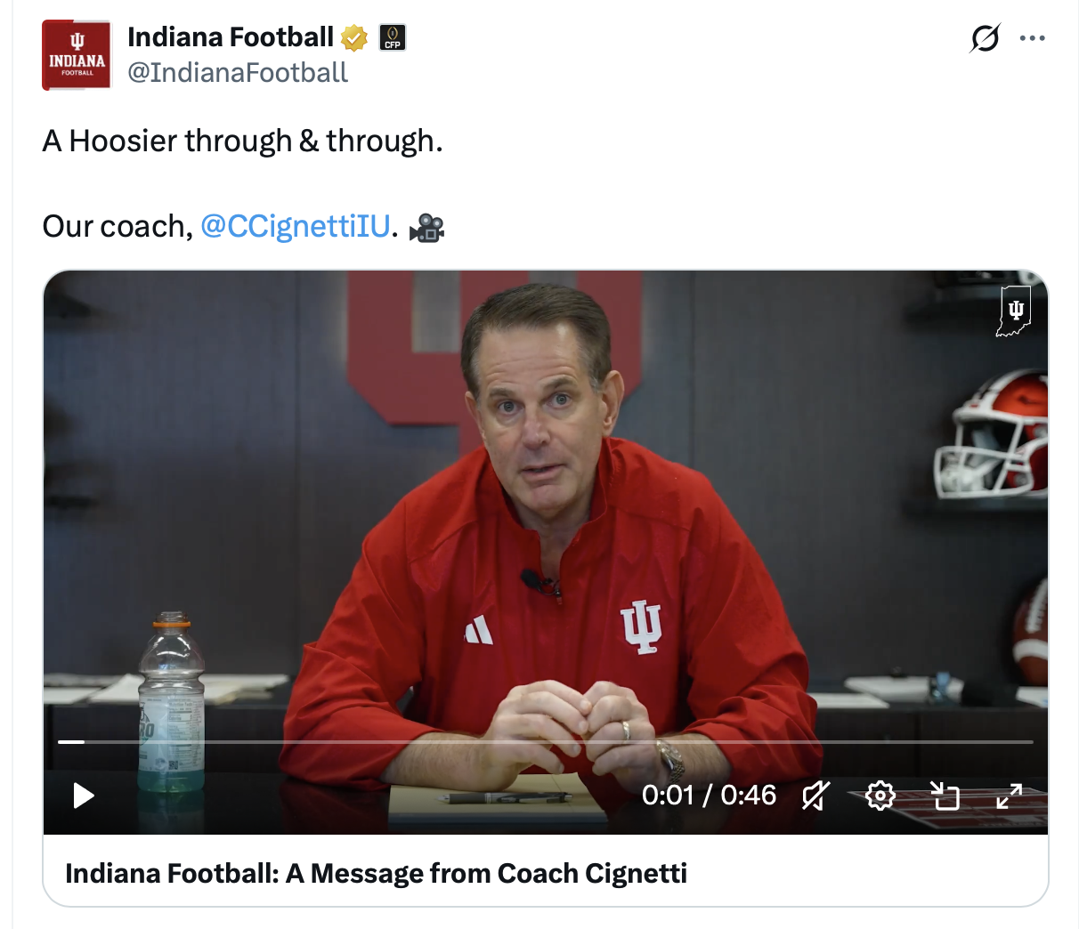Click the 0:01 / 0:46 time display
1079x929 pixels.
click(709, 795)
